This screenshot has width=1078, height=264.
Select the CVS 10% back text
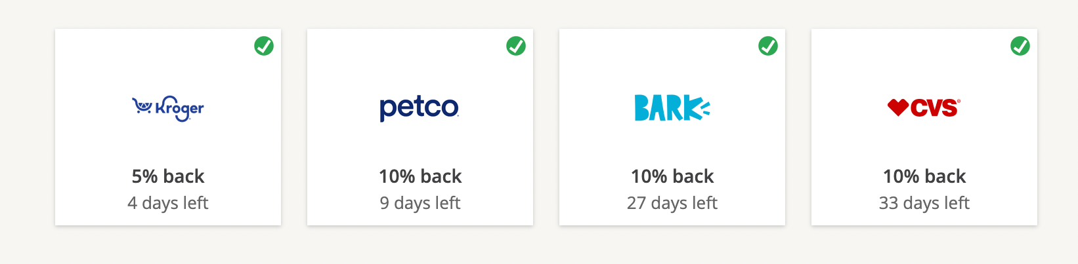(x=924, y=176)
